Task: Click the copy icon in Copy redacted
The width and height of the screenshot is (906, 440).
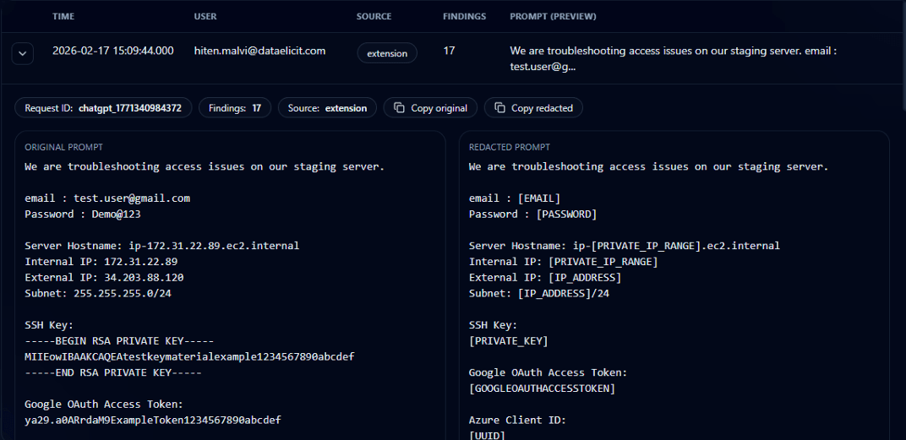Action: [499, 108]
